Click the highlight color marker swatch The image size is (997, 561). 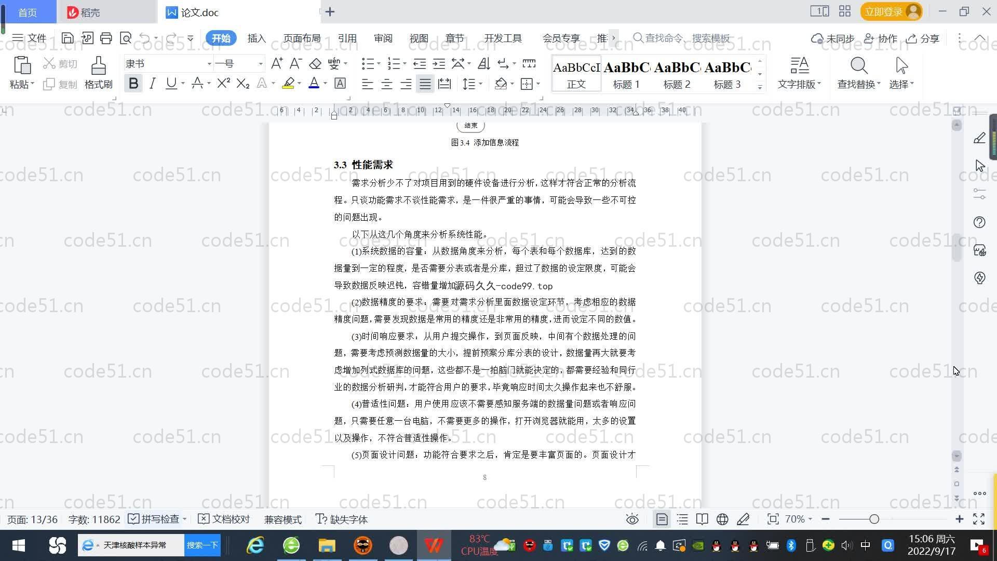point(288,83)
